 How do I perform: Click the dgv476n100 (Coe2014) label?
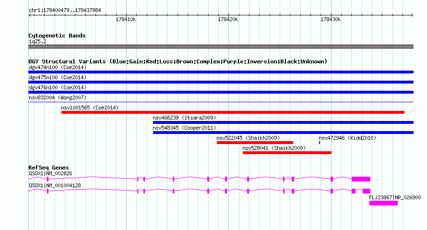click(58, 87)
